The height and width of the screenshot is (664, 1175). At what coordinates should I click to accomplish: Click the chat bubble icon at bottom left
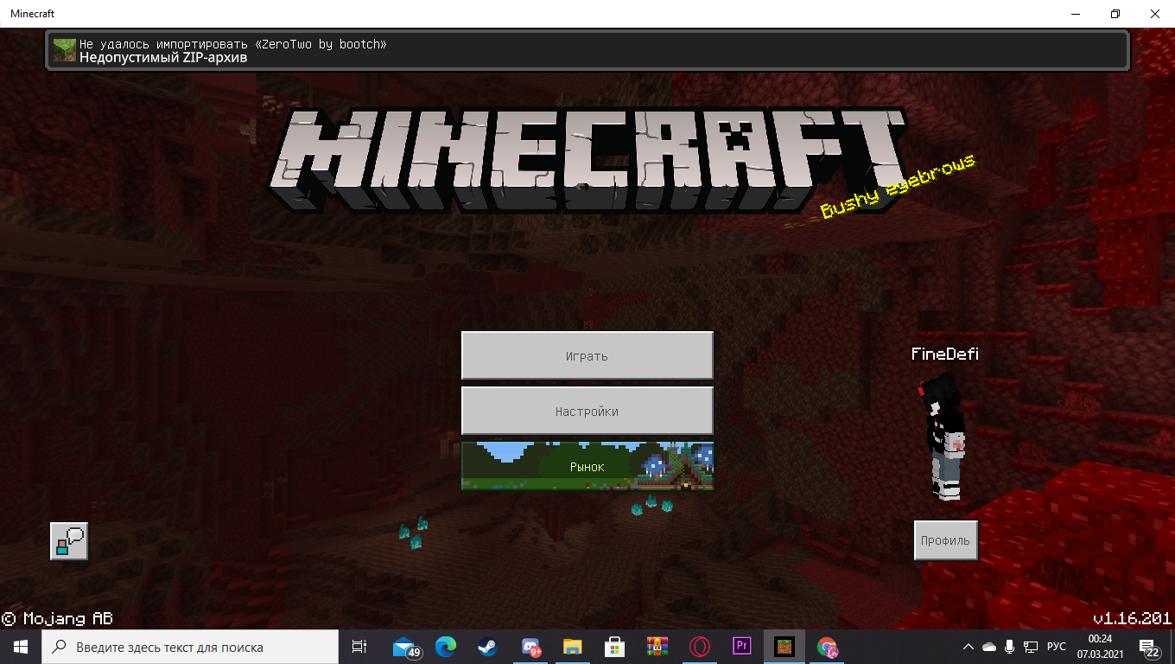(69, 541)
